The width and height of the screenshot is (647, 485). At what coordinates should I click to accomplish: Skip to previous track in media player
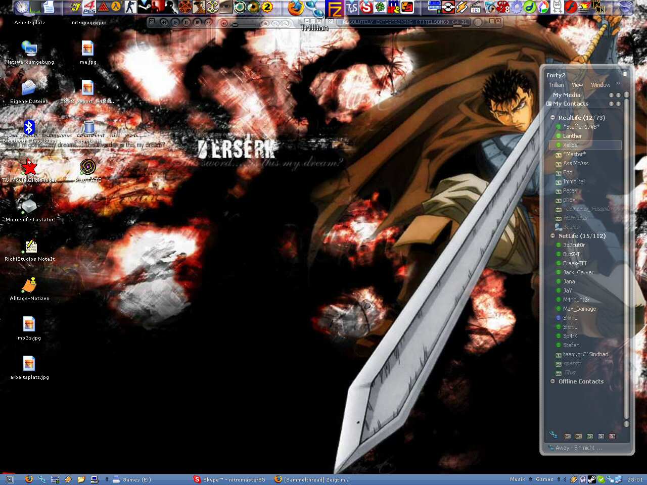point(164,22)
